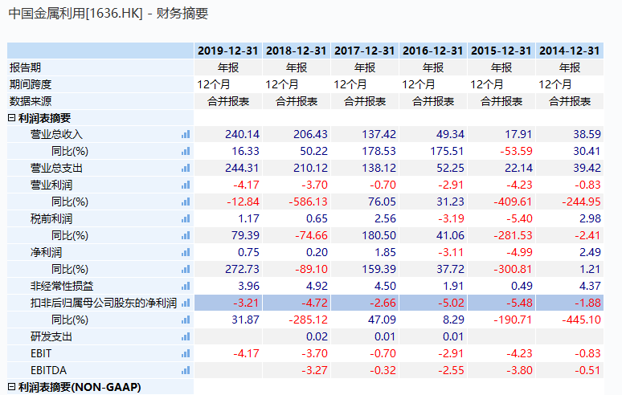Select the 扣非后归属母公司股东的净利润 row label
Screen dimensions: 622x395
click(x=104, y=303)
